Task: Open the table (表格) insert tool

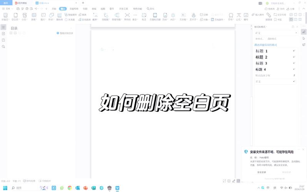Action: click(x=34, y=17)
